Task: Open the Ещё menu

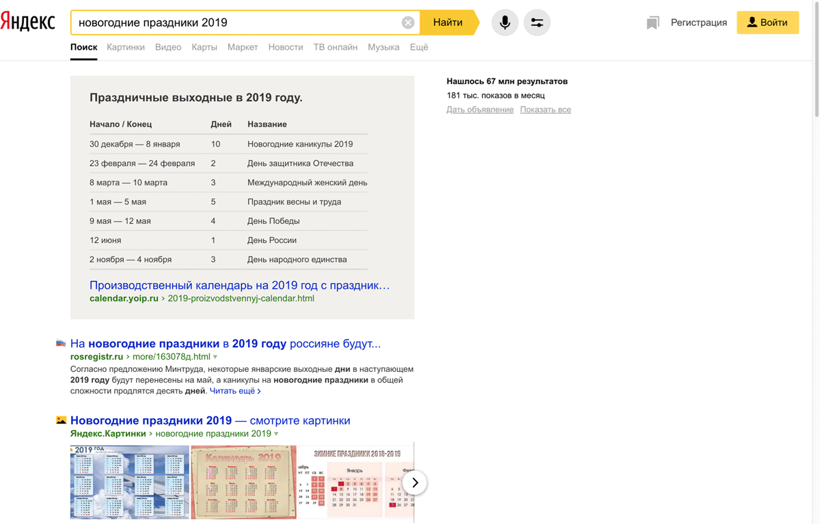Action: (419, 47)
